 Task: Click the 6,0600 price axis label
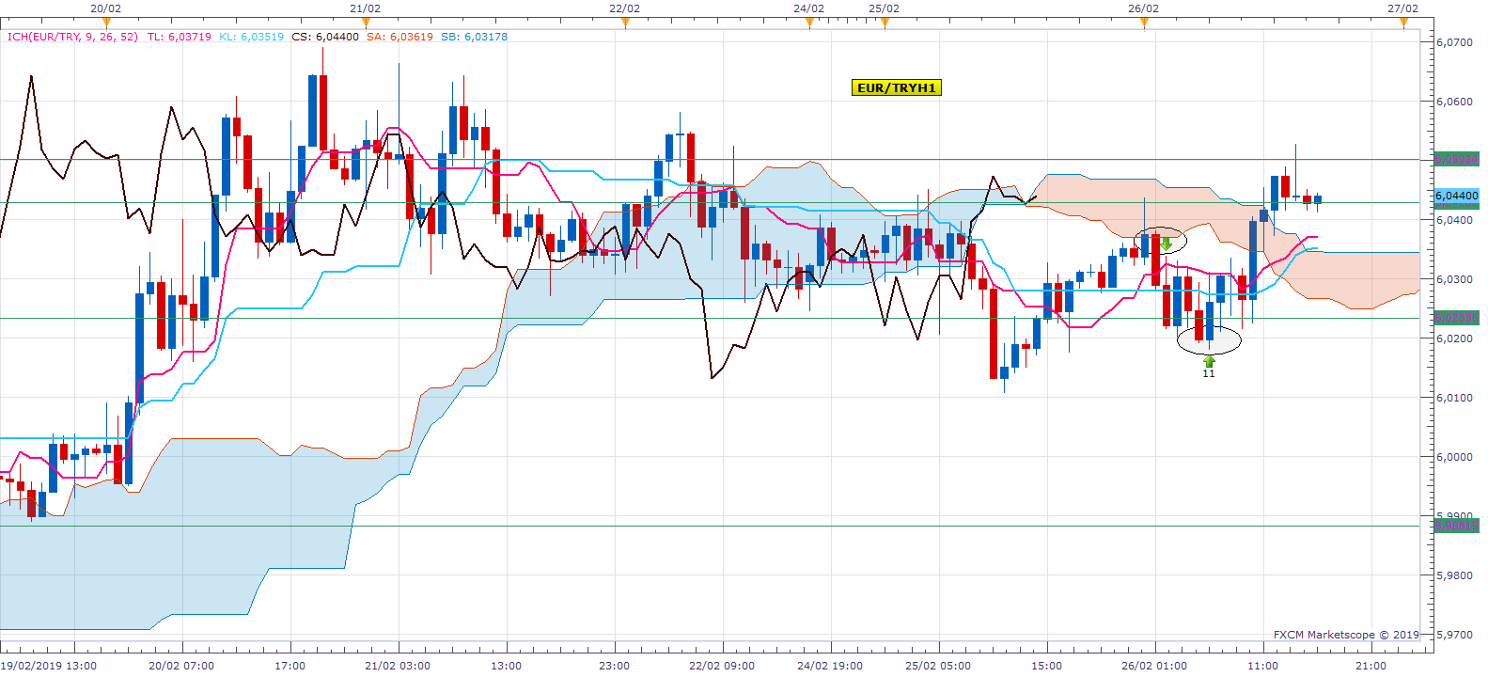point(1455,102)
